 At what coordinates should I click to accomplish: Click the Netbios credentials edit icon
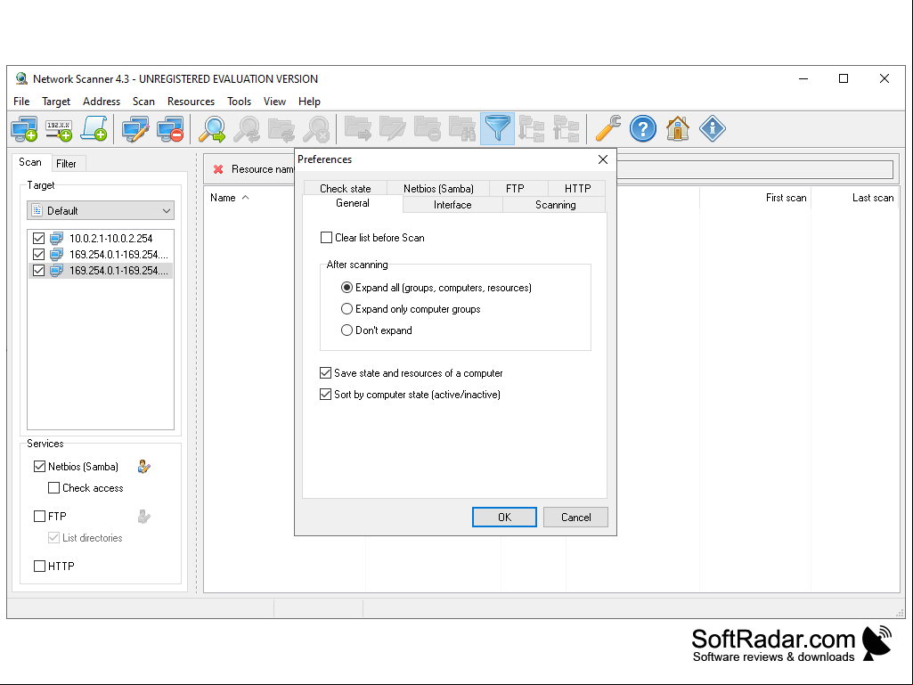(143, 467)
